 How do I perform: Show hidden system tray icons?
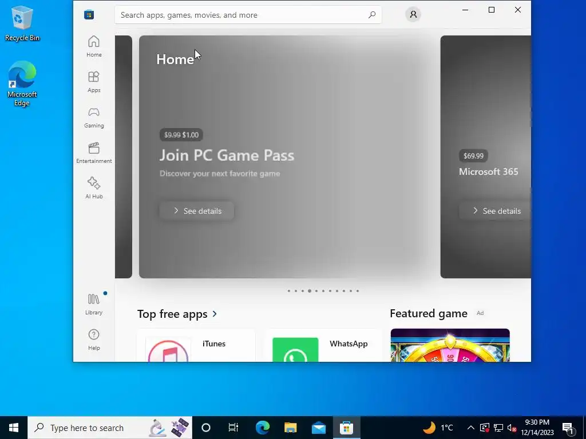471,428
